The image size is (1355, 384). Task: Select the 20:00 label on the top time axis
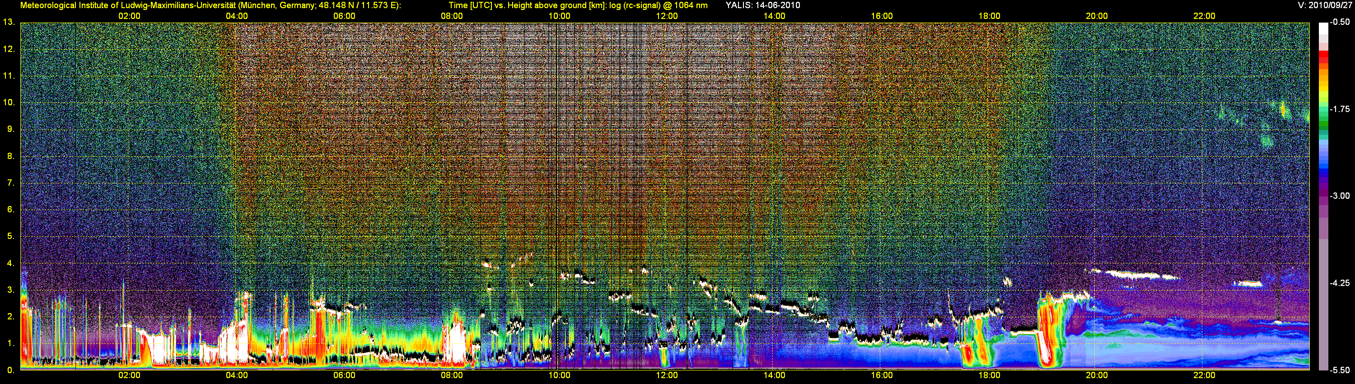pyautogui.click(x=1097, y=16)
